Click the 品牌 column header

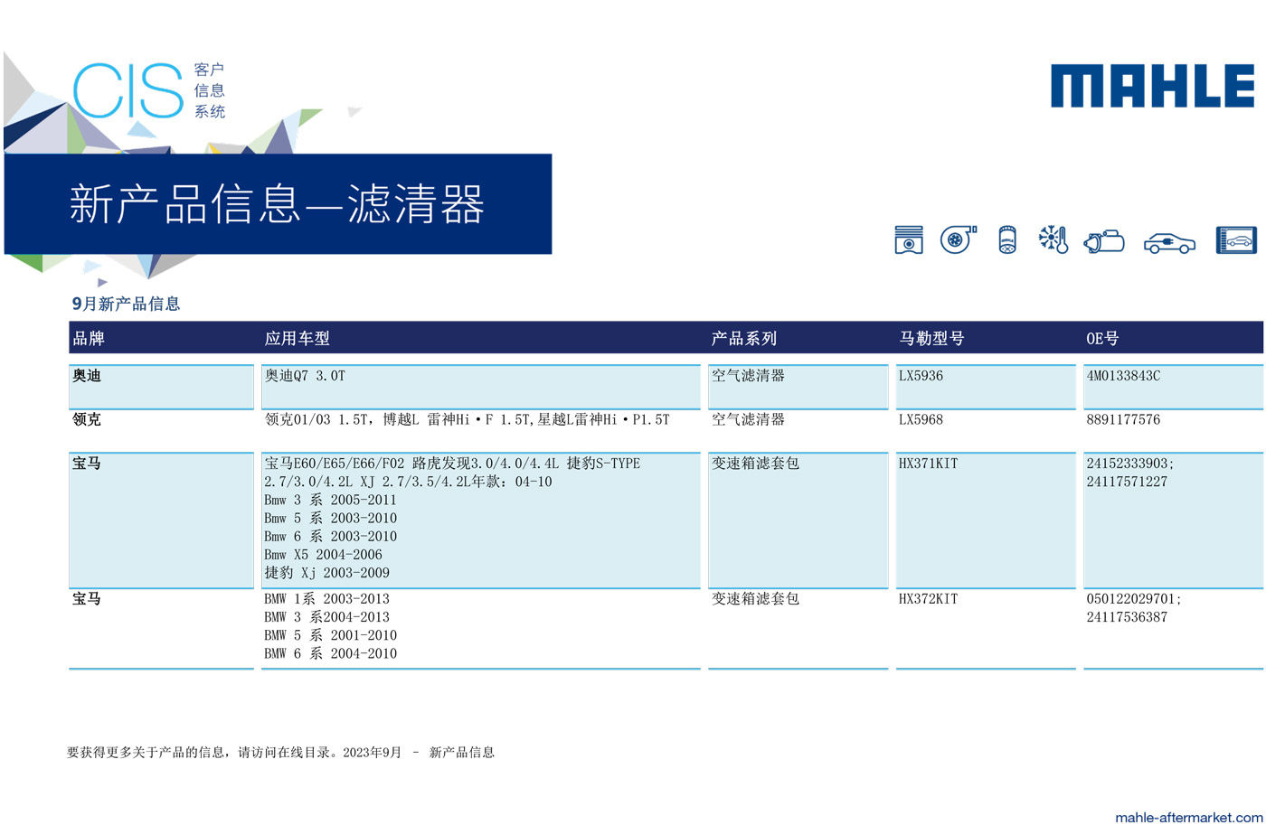[89, 338]
